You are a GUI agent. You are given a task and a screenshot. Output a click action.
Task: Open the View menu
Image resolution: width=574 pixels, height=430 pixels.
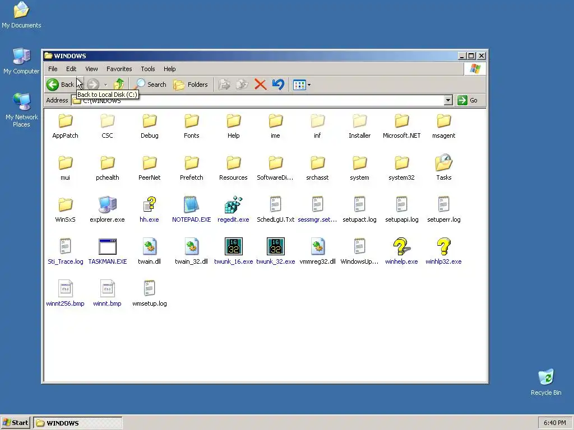(x=91, y=69)
